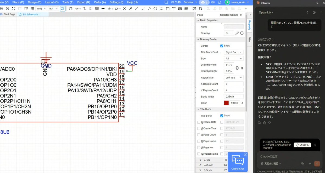Insert an image onto the schematic

point(180,9)
